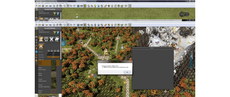Click the speech bubble hint icon, front toolbar
This screenshot has height=97, width=230.
126,25
